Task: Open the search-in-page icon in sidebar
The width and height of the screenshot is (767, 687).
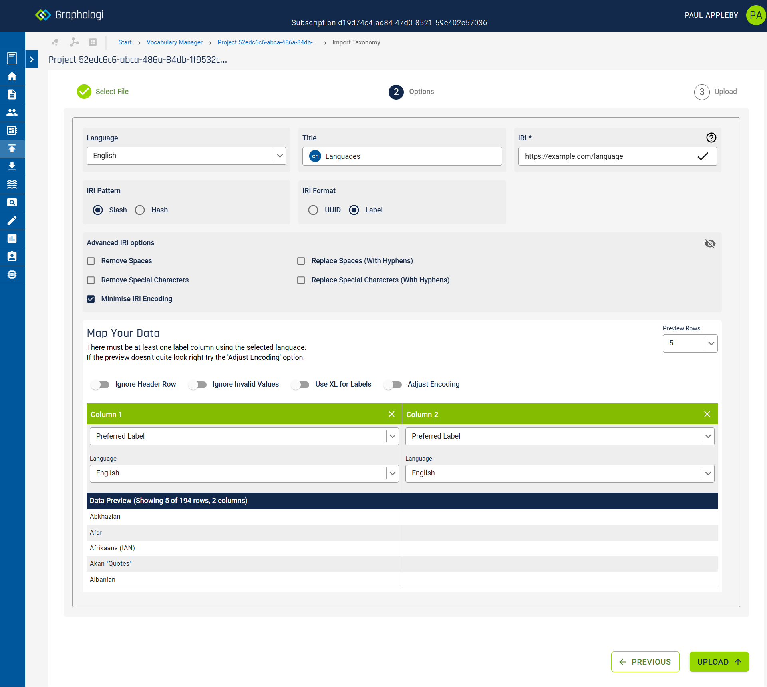Action: [x=12, y=202]
